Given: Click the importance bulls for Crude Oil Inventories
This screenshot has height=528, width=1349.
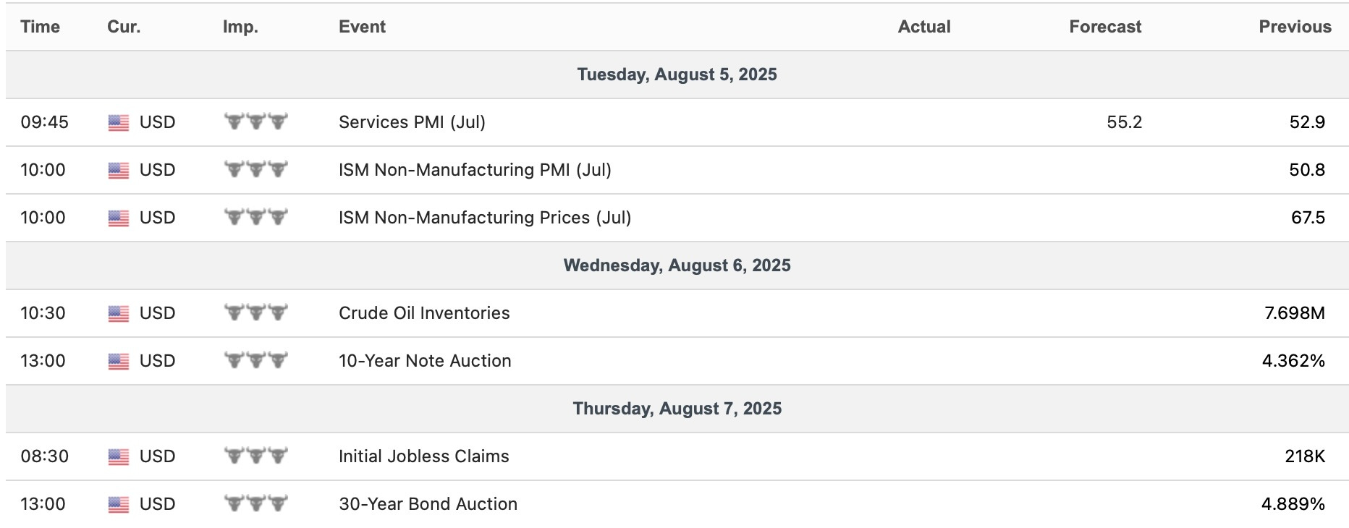Looking at the screenshot, I should click(x=255, y=313).
